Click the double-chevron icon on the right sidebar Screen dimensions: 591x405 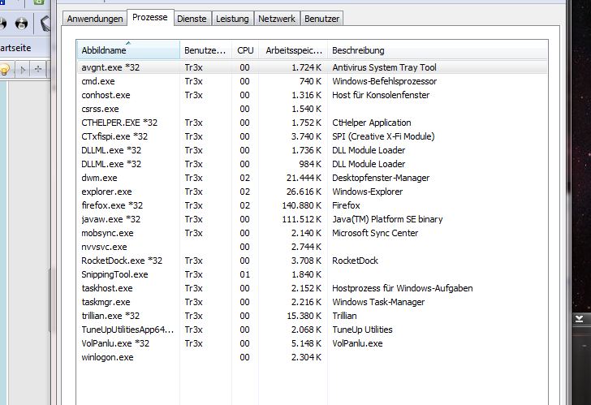[x=580, y=319]
